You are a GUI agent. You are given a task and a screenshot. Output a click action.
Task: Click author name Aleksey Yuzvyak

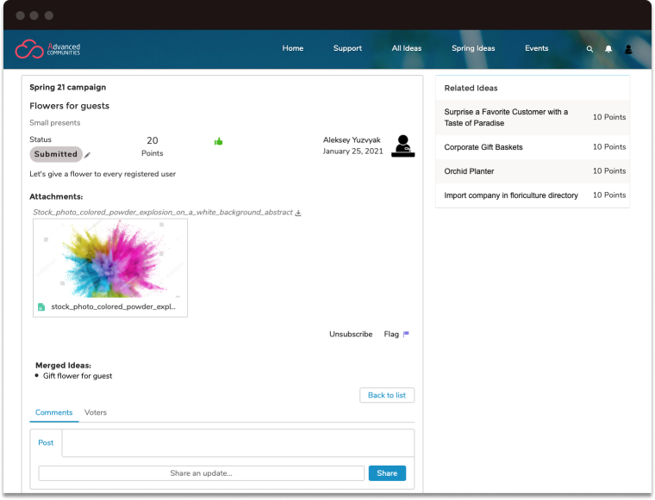pyautogui.click(x=352, y=140)
